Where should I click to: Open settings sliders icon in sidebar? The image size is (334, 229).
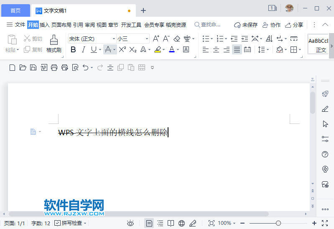[x=325, y=139]
